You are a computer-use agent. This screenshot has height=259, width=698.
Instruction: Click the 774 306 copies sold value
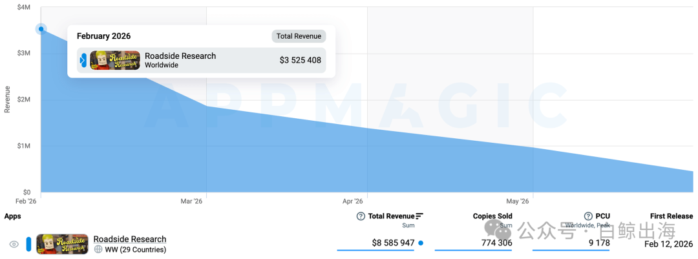(497, 243)
